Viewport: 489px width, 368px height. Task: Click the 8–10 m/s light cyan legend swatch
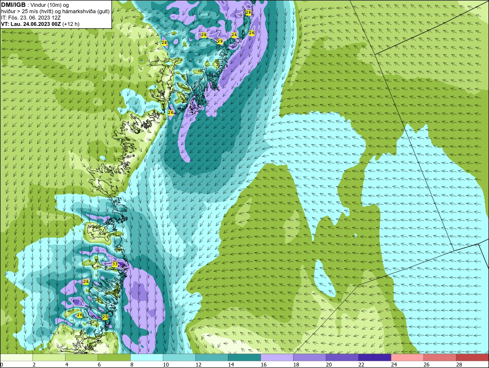point(147,357)
